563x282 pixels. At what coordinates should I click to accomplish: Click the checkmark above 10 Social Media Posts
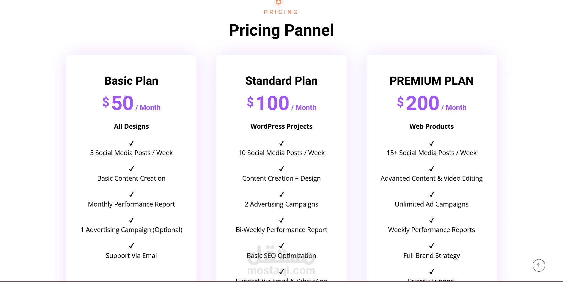(281, 143)
